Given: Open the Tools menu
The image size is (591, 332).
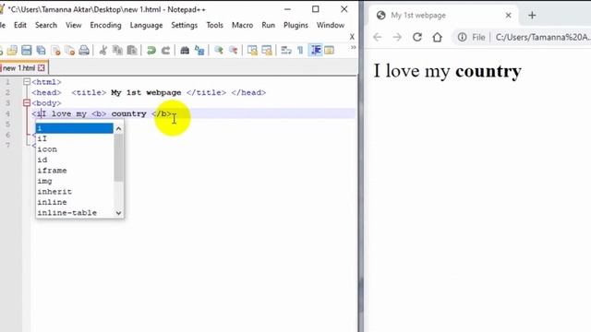Looking at the screenshot, I should pos(214,25).
